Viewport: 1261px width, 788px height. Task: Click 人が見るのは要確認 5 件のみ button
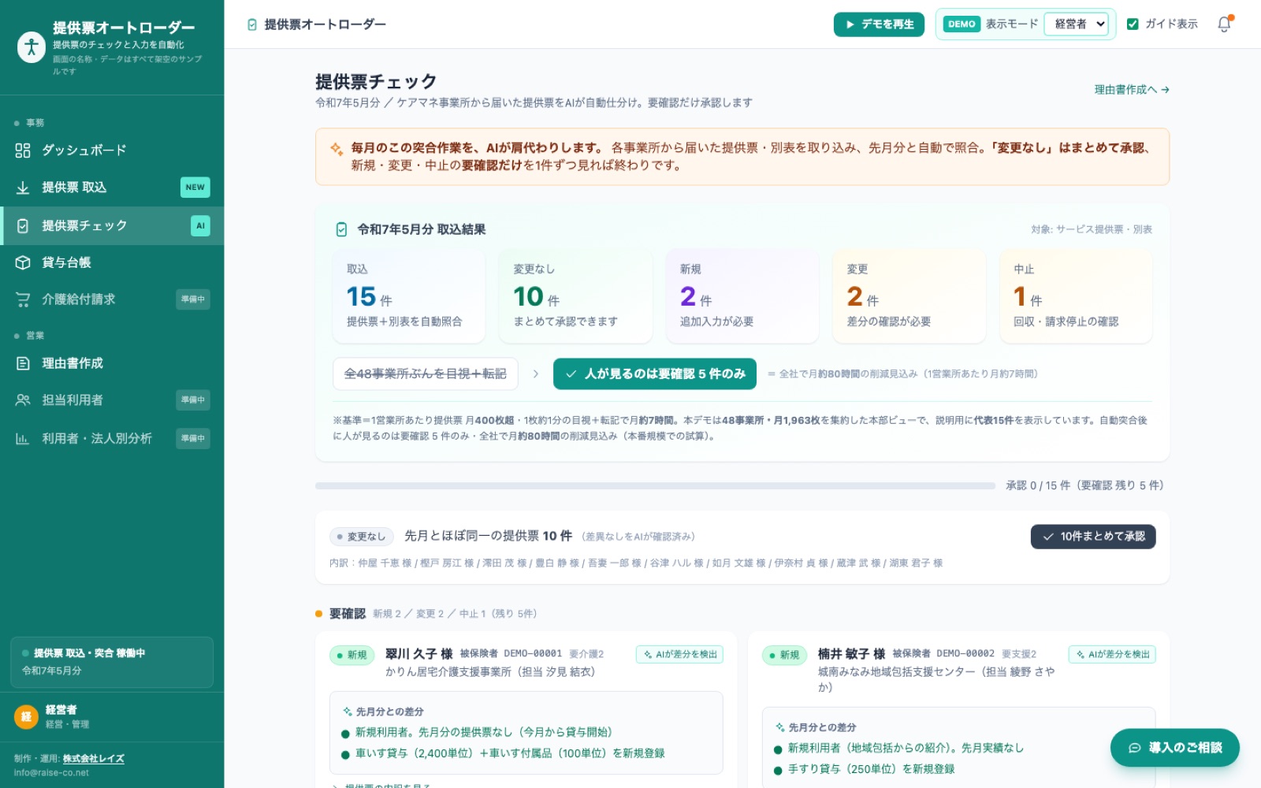click(655, 374)
